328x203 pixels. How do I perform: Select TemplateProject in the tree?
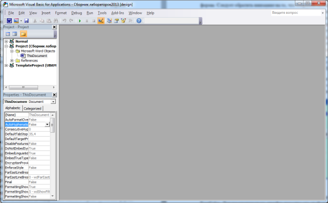point(36,65)
